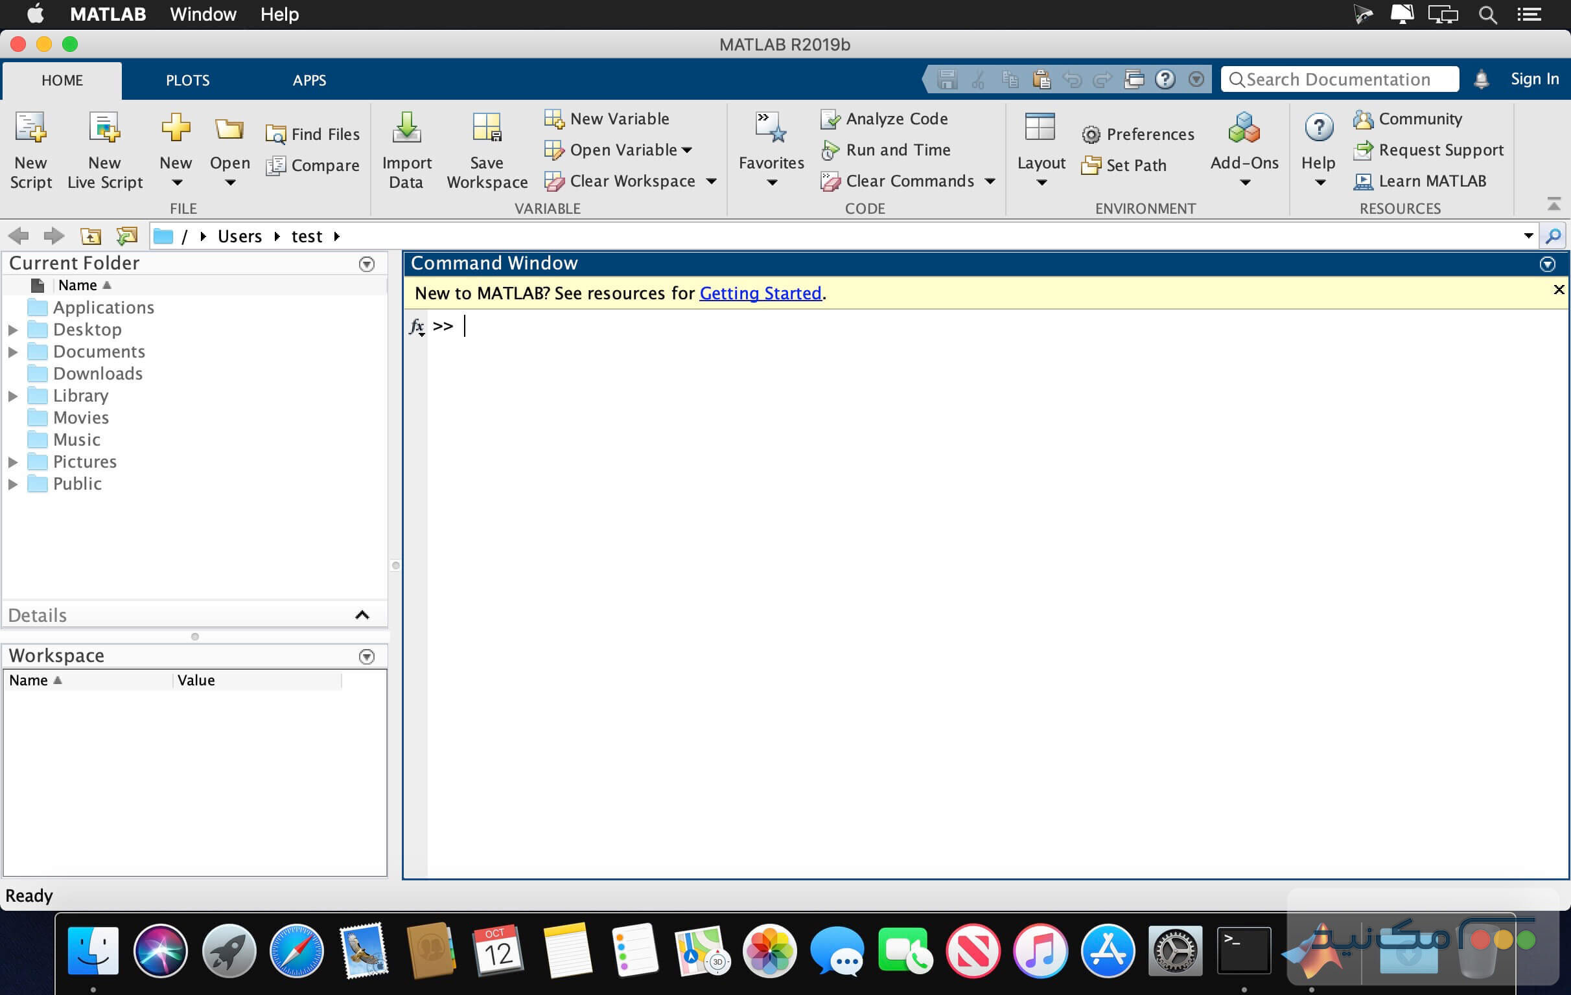Expand the Desktop folder

(x=14, y=329)
